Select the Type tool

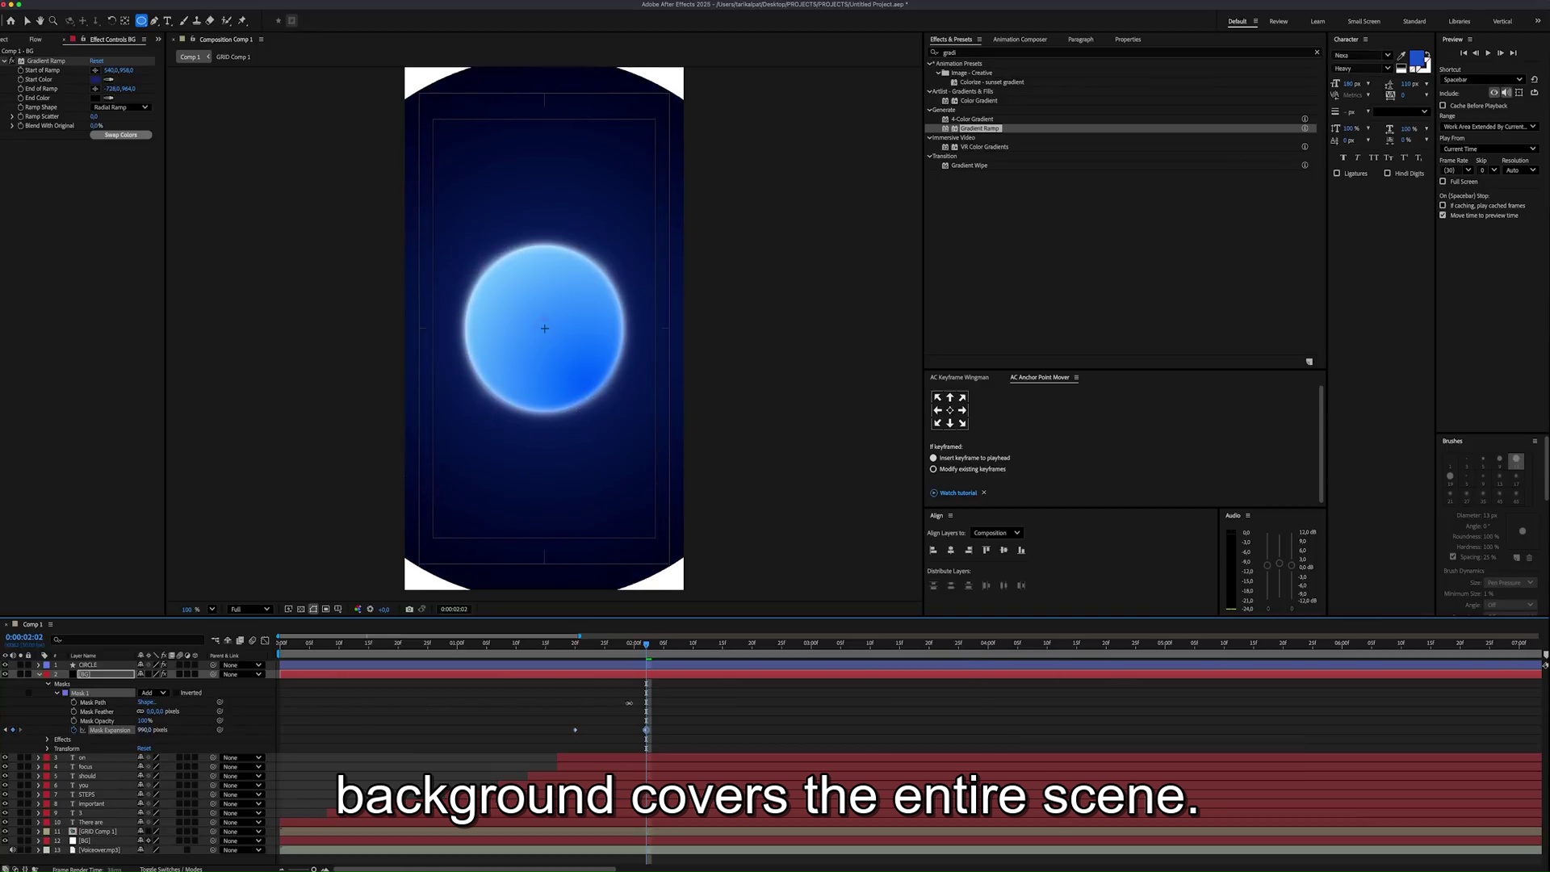tap(168, 21)
